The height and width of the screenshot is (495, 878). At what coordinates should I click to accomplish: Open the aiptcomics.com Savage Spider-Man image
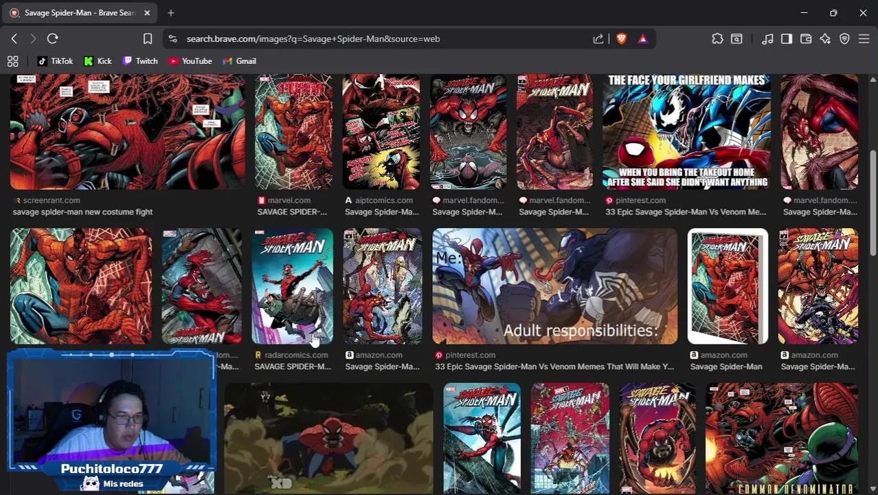tap(381, 131)
